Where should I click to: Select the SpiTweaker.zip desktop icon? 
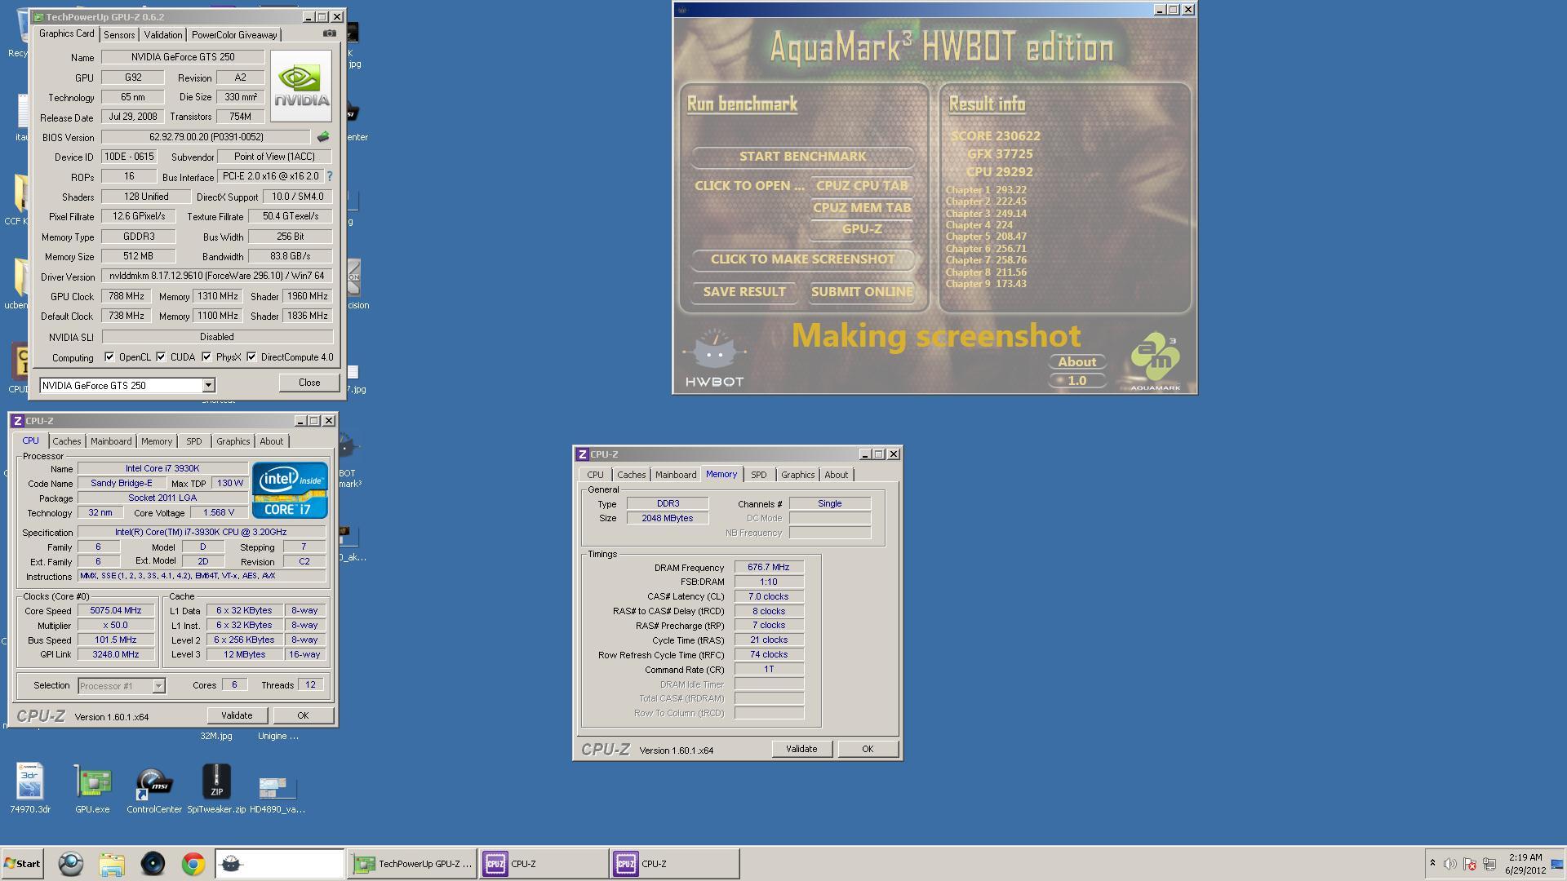point(216,788)
